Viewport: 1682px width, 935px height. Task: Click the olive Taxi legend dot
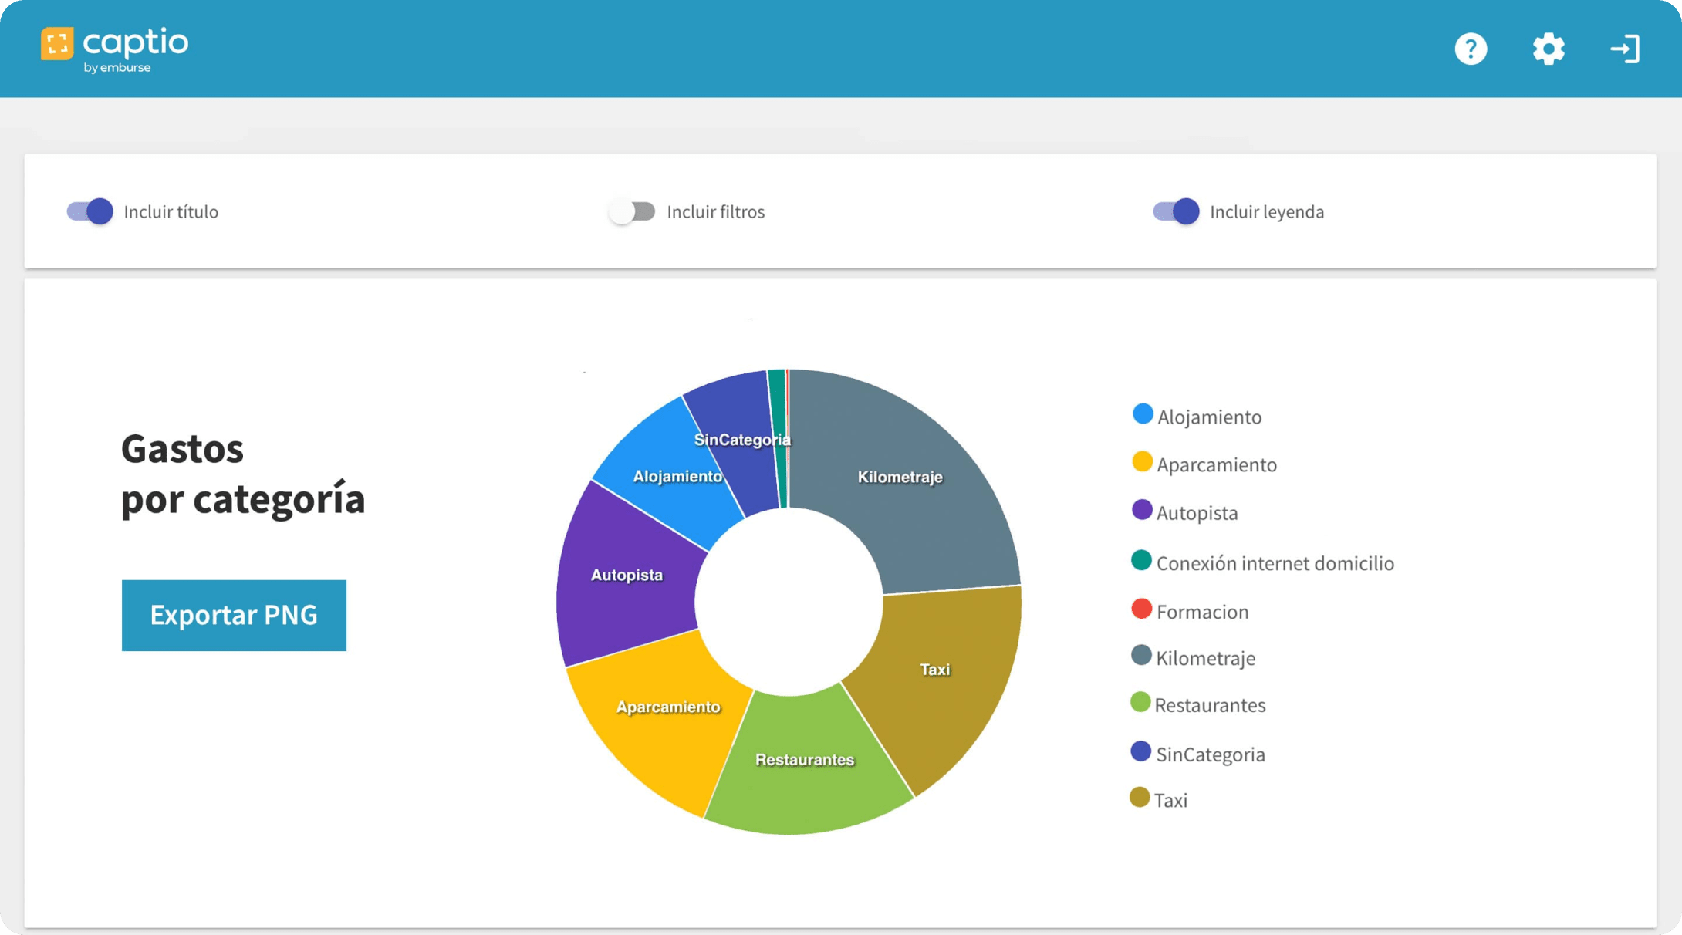(1140, 798)
